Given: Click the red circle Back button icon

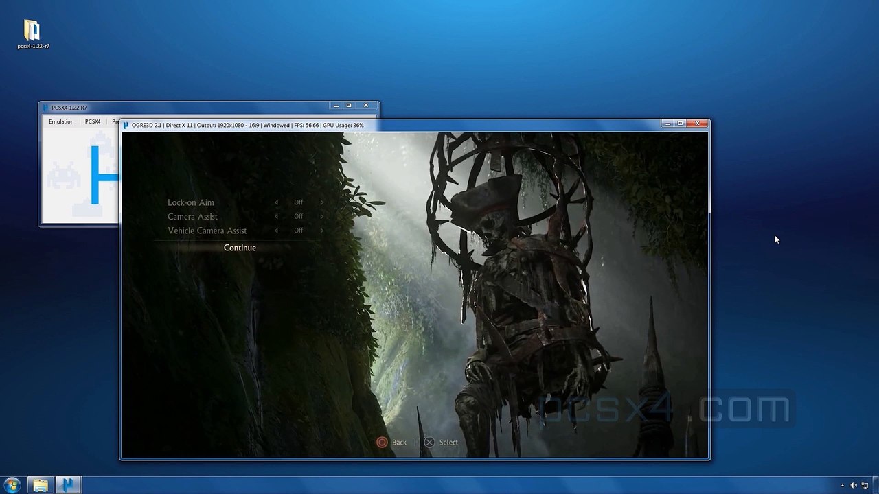Looking at the screenshot, I should pyautogui.click(x=382, y=443).
